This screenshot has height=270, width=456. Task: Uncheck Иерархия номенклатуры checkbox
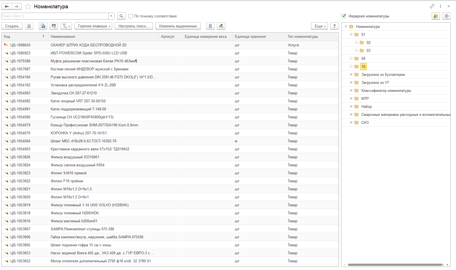point(344,16)
